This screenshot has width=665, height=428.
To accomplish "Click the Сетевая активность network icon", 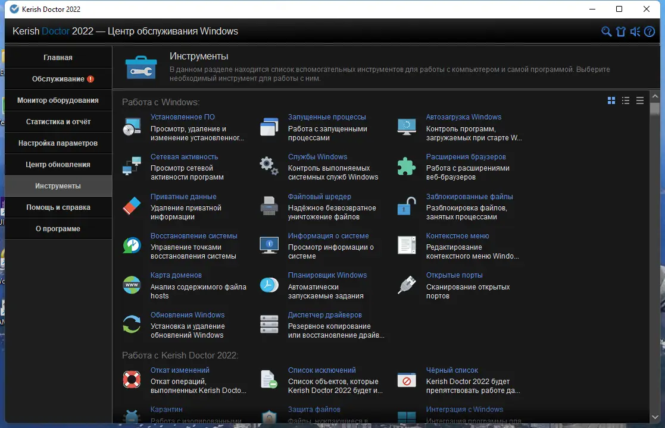I will (132, 166).
